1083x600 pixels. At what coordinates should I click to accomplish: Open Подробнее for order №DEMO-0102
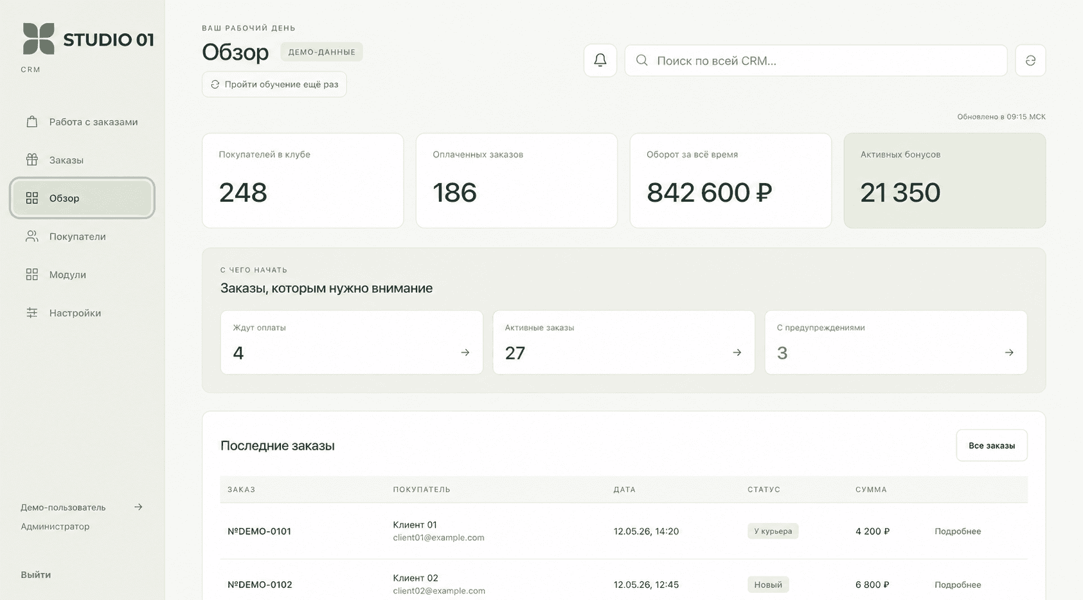958,585
